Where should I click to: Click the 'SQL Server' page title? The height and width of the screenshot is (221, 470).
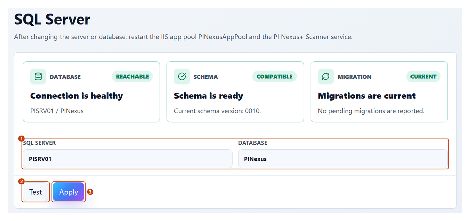coord(52,20)
